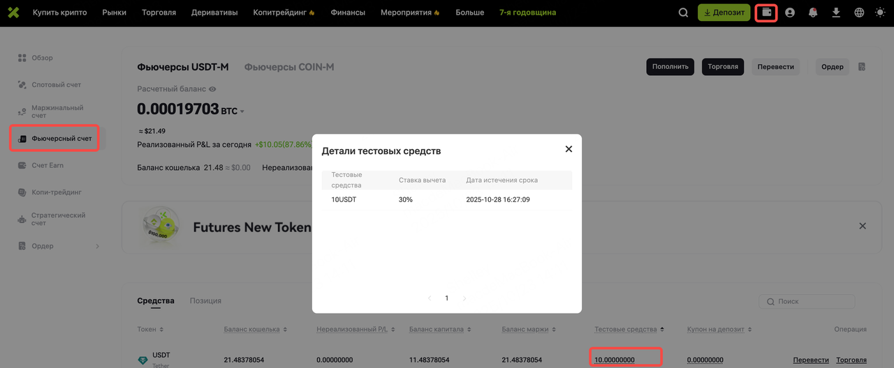Click the Поиск search field
Image resolution: width=894 pixels, height=368 pixels.
coord(807,302)
